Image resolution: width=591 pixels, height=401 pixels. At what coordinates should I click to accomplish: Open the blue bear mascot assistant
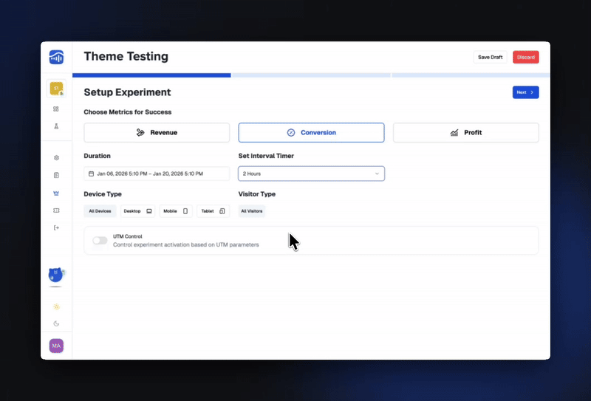(56, 275)
